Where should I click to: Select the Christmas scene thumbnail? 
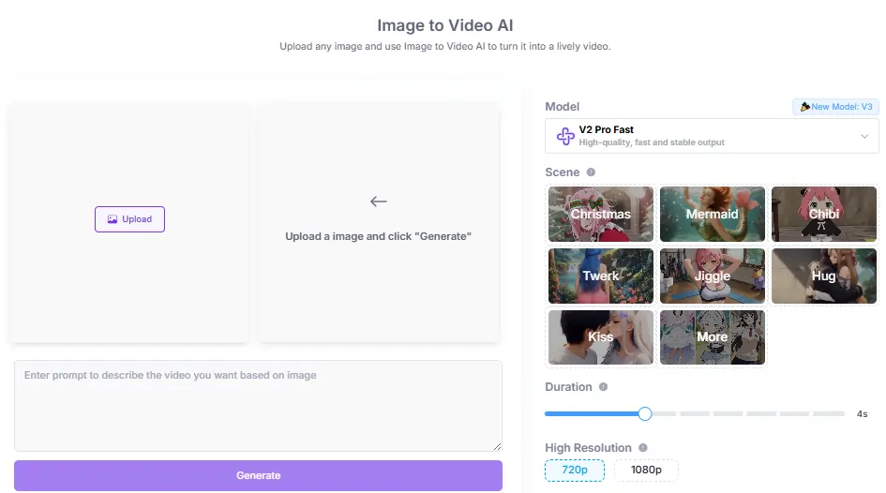[601, 214]
